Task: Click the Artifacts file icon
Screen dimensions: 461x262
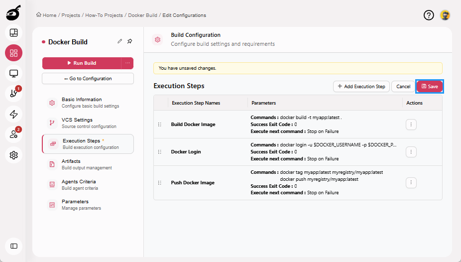Action: (52, 164)
